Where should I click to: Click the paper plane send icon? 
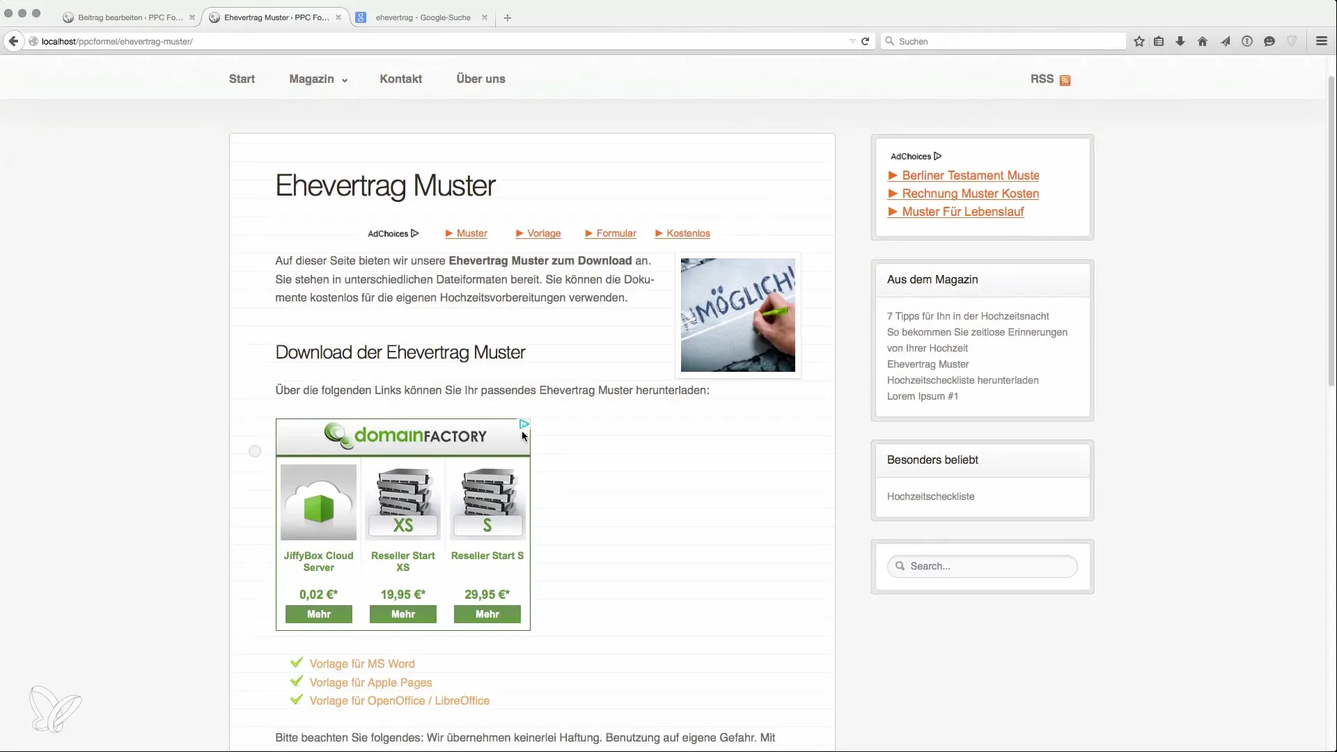click(1225, 41)
